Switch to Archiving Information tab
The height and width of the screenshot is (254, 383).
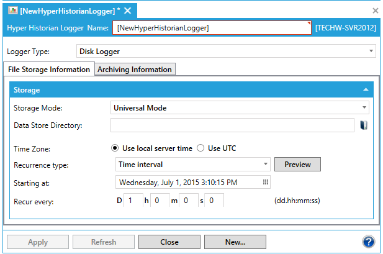135,70
